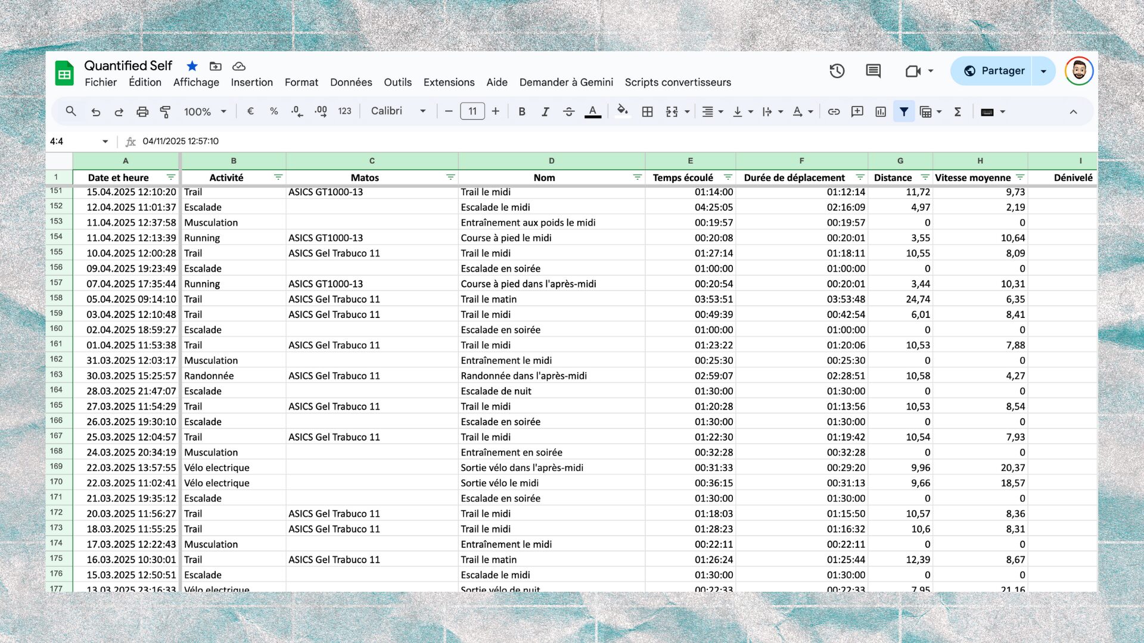Expand the 100% zoom dropdown
This screenshot has height=643, width=1144.
(205, 111)
